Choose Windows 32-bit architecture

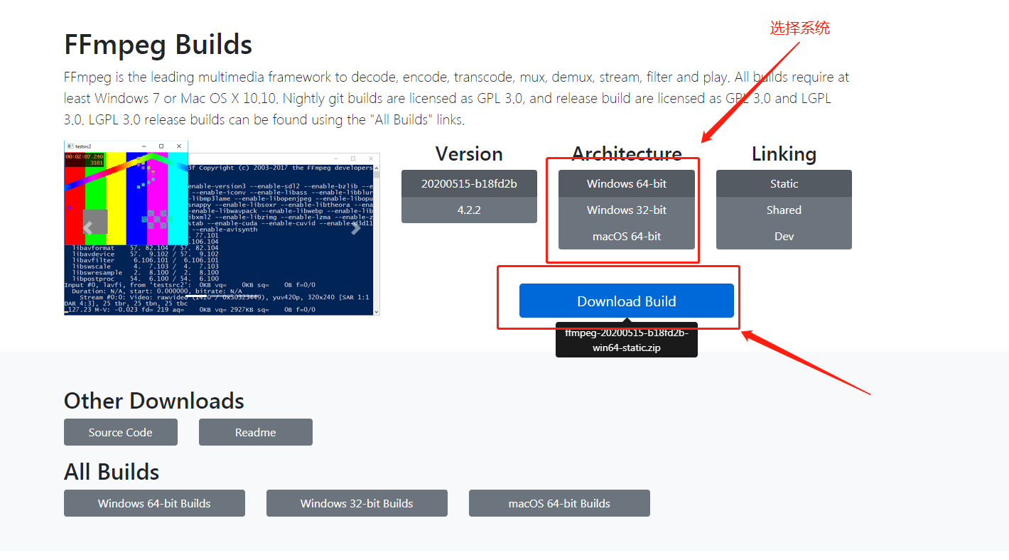627,210
